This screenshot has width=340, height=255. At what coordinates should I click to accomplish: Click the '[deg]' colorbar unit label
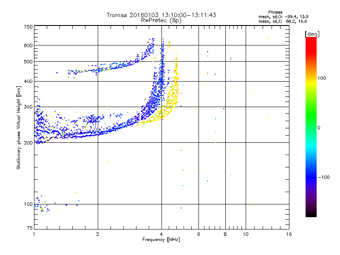(x=312, y=34)
